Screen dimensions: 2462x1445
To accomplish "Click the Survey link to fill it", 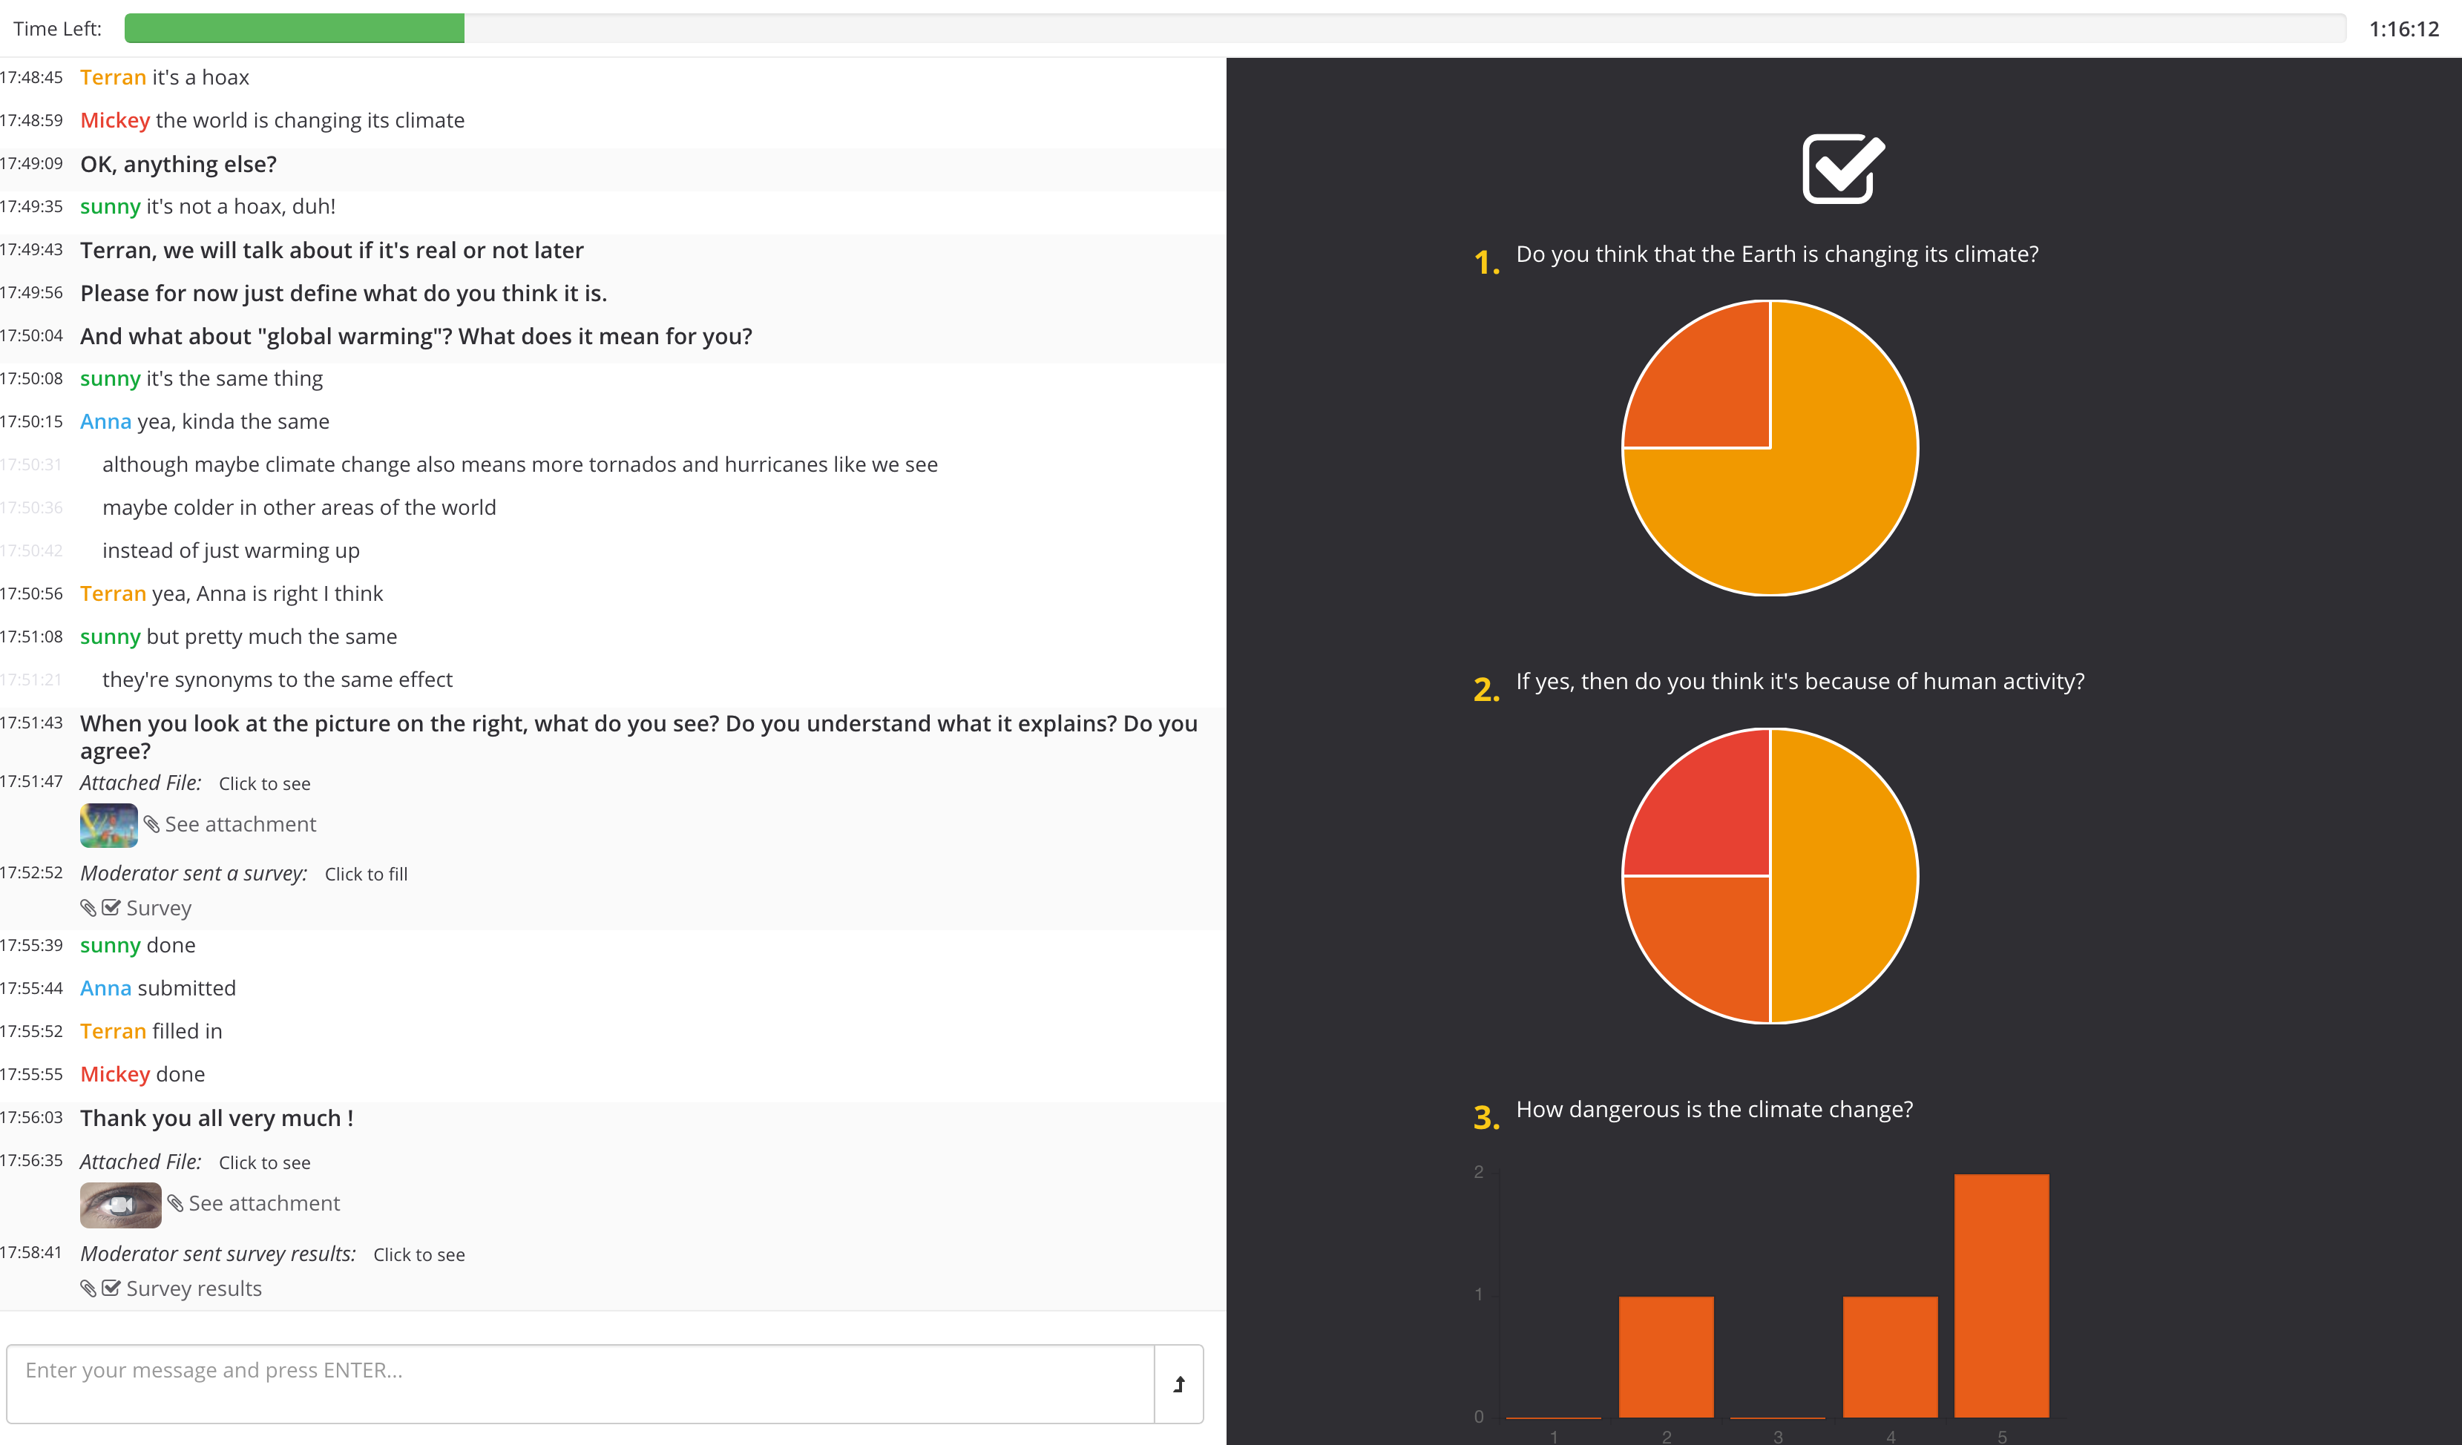I will click(158, 908).
